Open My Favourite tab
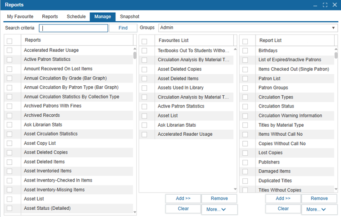This screenshot has height=217, width=341. pos(20,16)
